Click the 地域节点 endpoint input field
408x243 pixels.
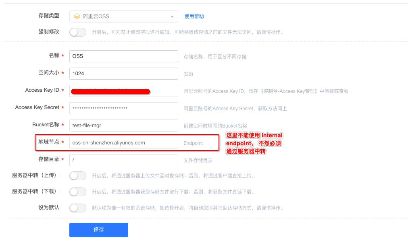pyautogui.click(x=124, y=143)
